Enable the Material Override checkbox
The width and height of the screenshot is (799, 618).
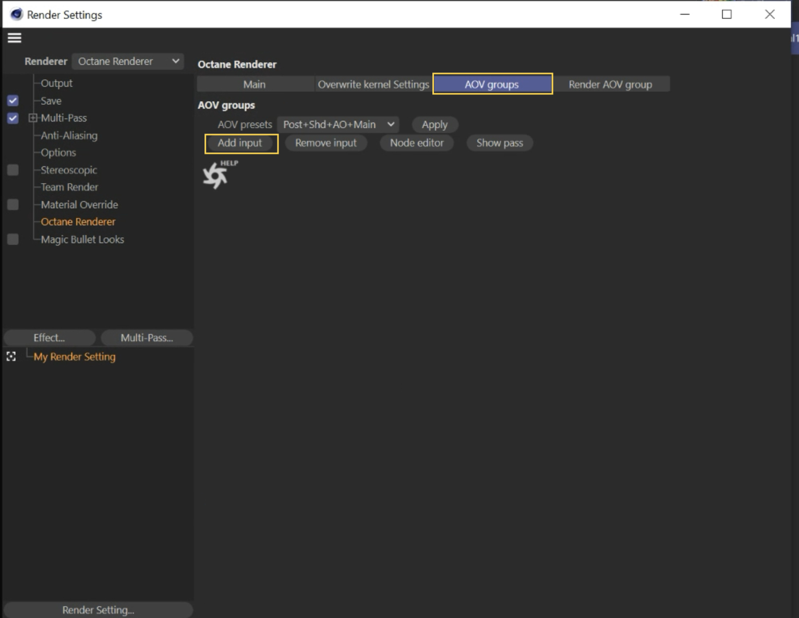(13, 204)
